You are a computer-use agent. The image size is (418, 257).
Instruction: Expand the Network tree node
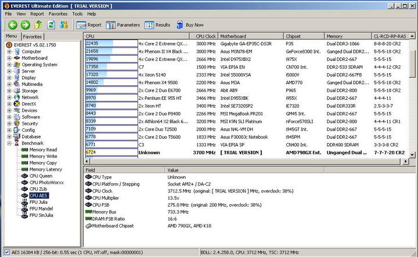click(9, 97)
